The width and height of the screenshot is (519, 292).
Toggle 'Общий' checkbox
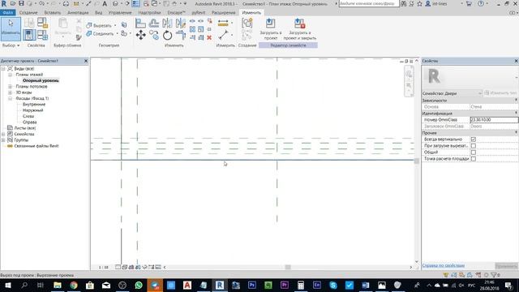(474, 152)
